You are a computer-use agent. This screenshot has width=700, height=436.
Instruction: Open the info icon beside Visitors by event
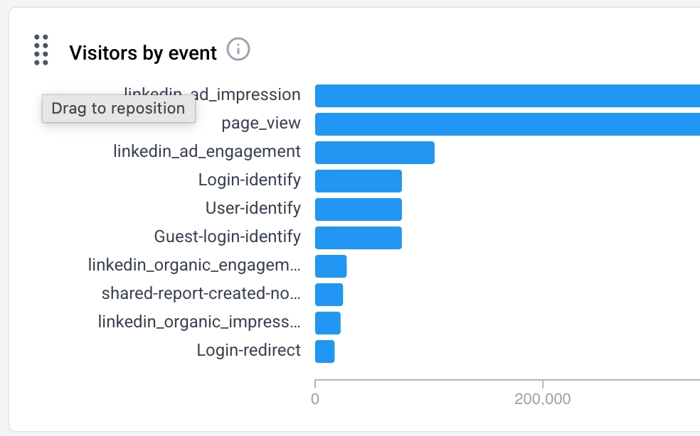click(x=238, y=50)
